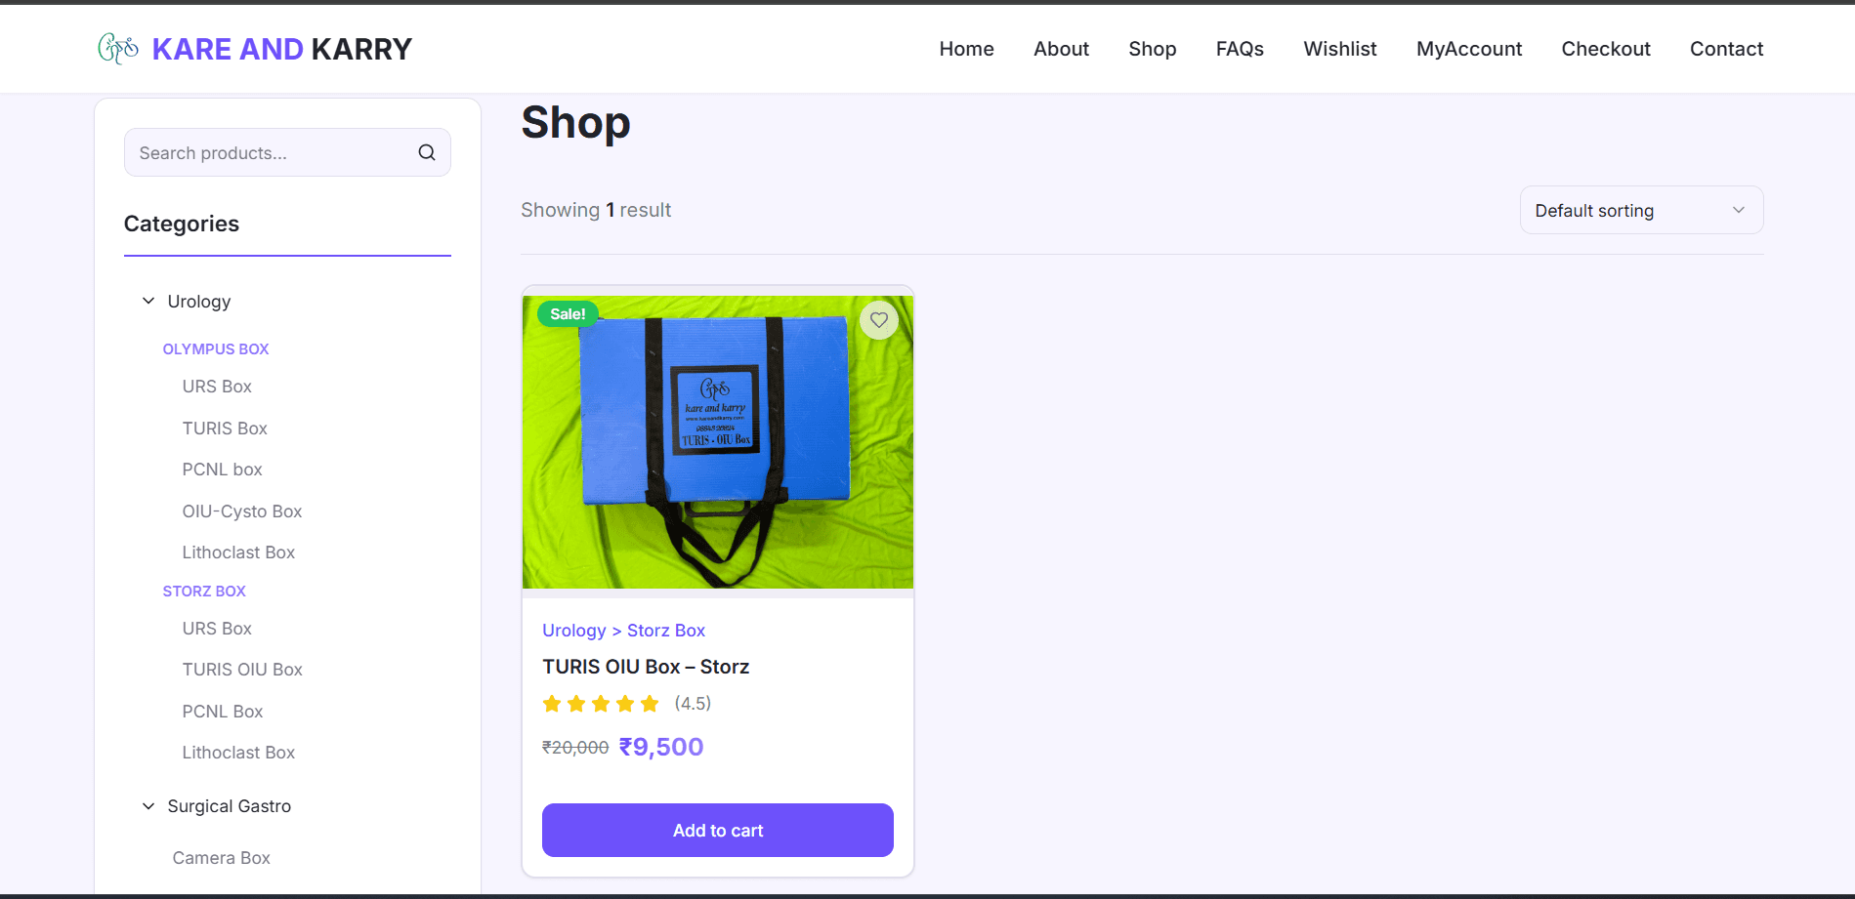Select URS Box under Storz Box
This screenshot has height=899, width=1855.
coord(217,629)
